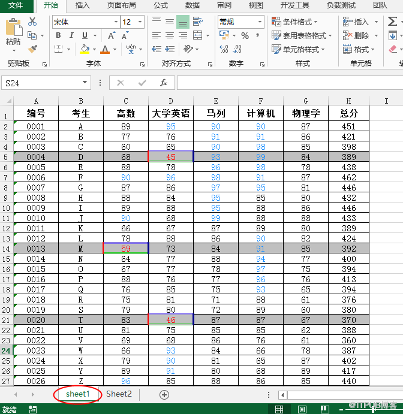Image resolution: width=403 pixels, height=414 pixels.
Task: Click the insert function fx icon
Action: pyautogui.click(x=163, y=83)
